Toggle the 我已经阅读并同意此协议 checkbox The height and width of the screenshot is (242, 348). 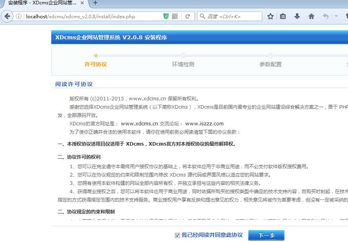click(x=177, y=235)
